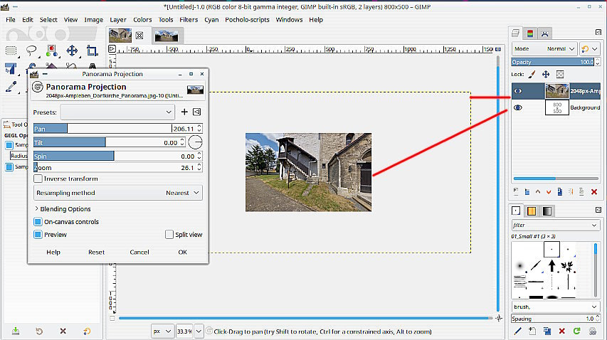Duplicate the selected layer
Screen dimensions: 607x340
point(560,191)
